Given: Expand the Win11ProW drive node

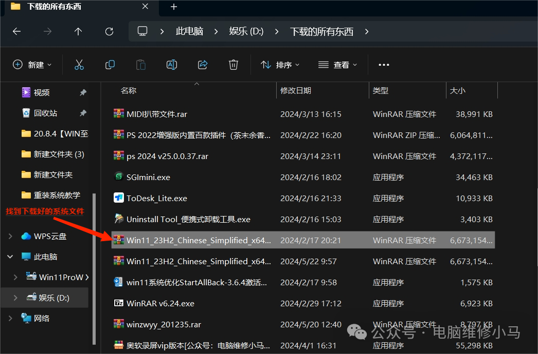Looking at the screenshot, I should coord(15,278).
